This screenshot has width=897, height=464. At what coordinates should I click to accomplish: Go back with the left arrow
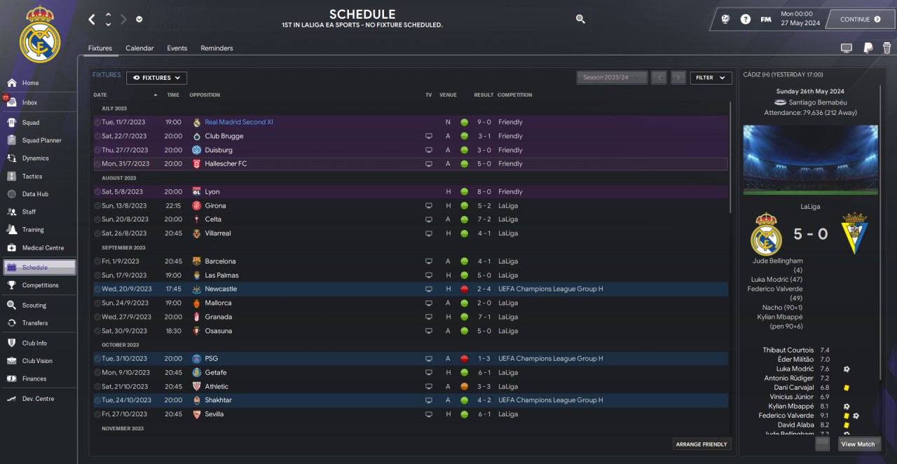(92, 20)
